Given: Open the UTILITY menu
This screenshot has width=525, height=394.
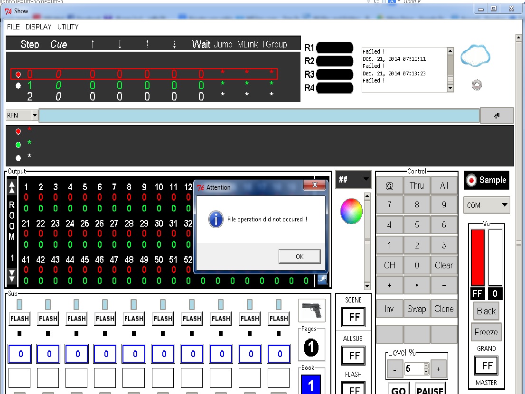Looking at the screenshot, I should coord(68,27).
